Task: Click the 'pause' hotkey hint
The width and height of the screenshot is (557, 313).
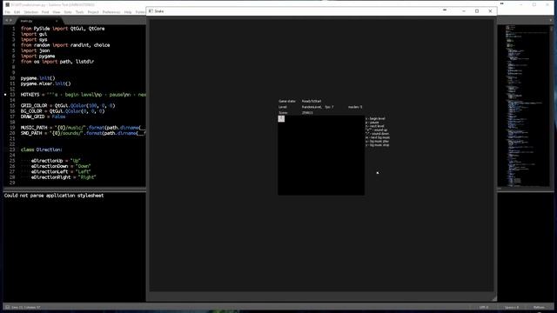Action: (372, 123)
